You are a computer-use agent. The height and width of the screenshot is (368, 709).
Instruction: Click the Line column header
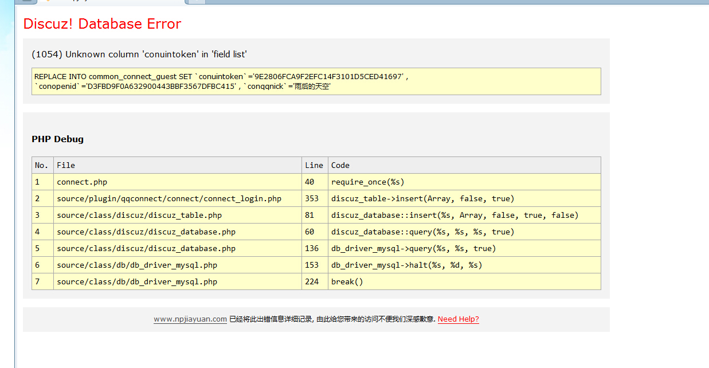click(314, 165)
